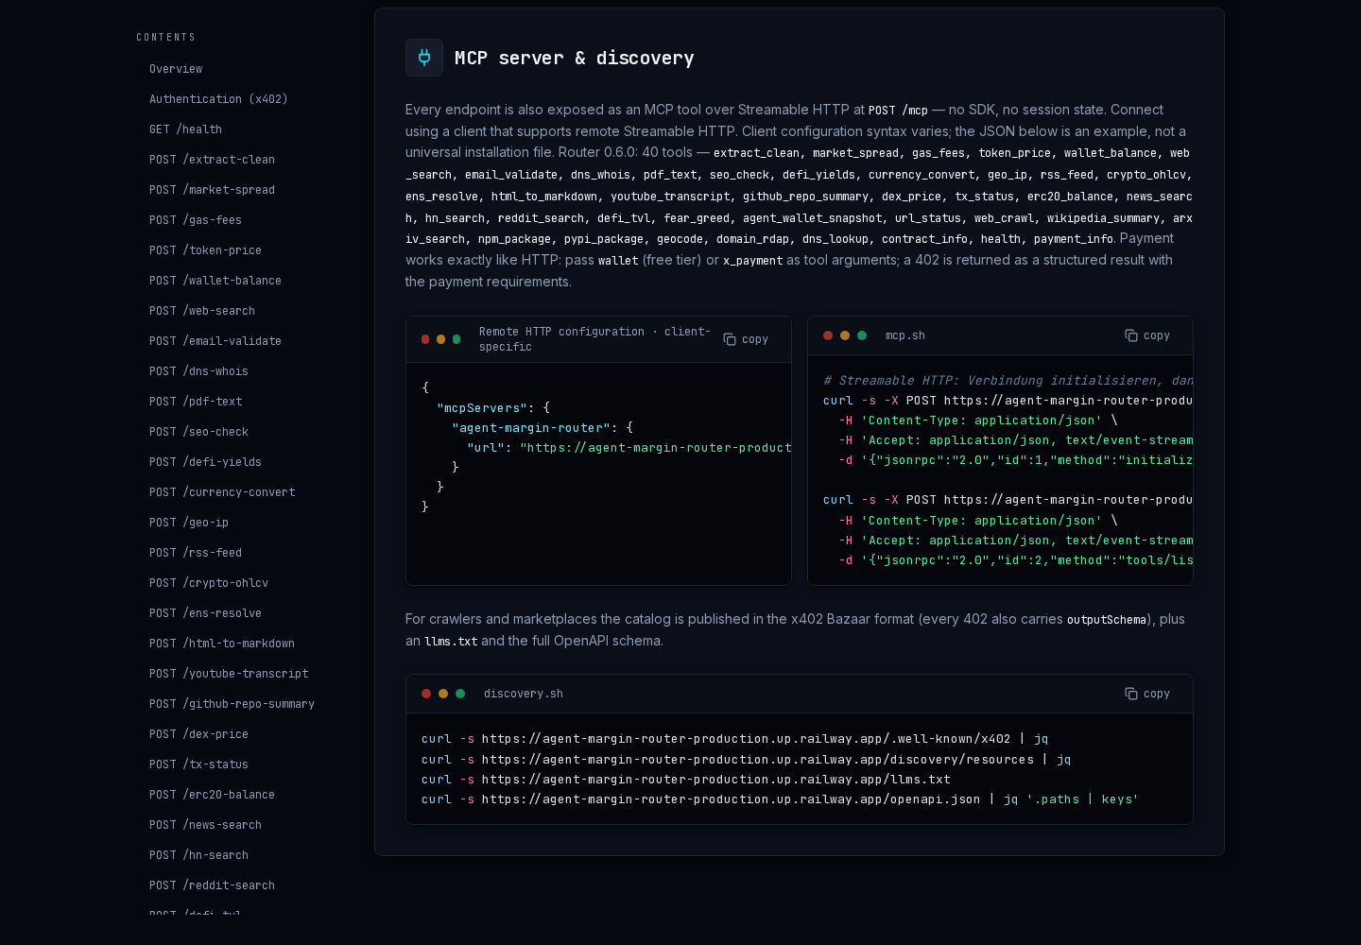Image resolution: width=1361 pixels, height=945 pixels.
Task: Open POST /dex-price section
Action: click(198, 734)
